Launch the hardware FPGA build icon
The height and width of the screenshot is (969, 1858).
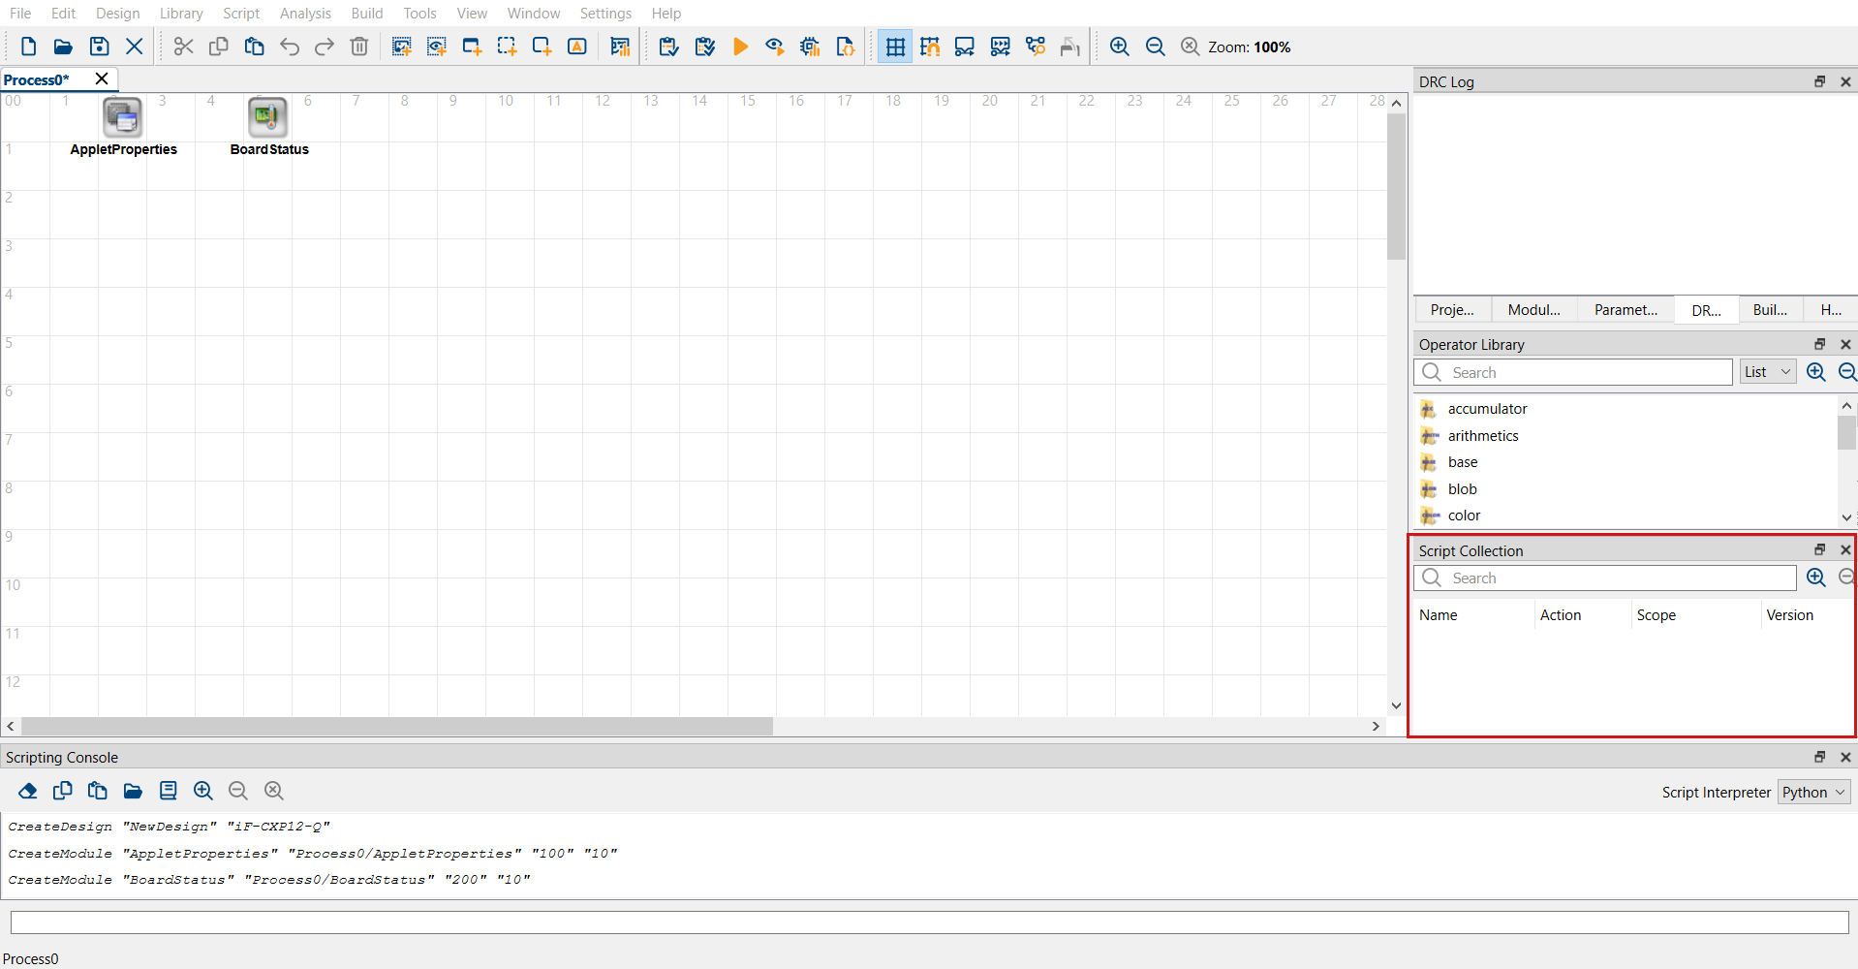[x=810, y=46]
